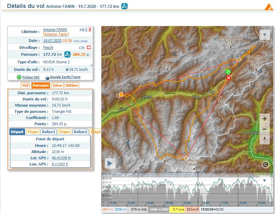Select the Balise1 waypoint tab
This screenshot has width=275, height=214.
coord(48,132)
